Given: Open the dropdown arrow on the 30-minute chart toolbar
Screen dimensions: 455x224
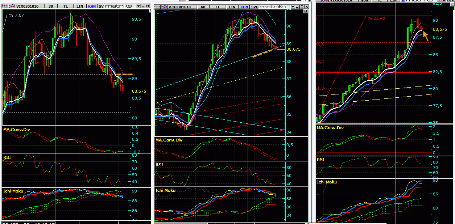Looking at the screenshot, I should click(x=138, y=6).
